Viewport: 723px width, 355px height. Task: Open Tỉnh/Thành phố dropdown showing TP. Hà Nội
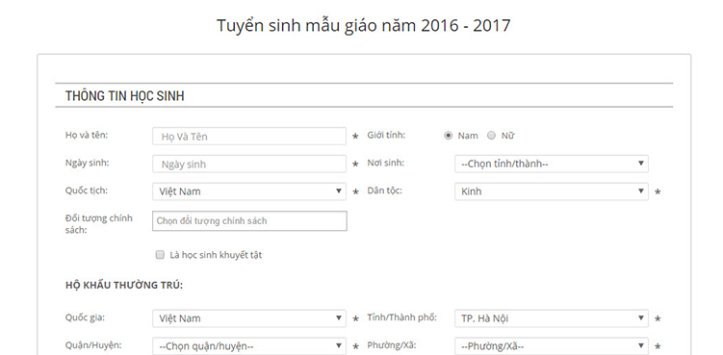point(552,318)
